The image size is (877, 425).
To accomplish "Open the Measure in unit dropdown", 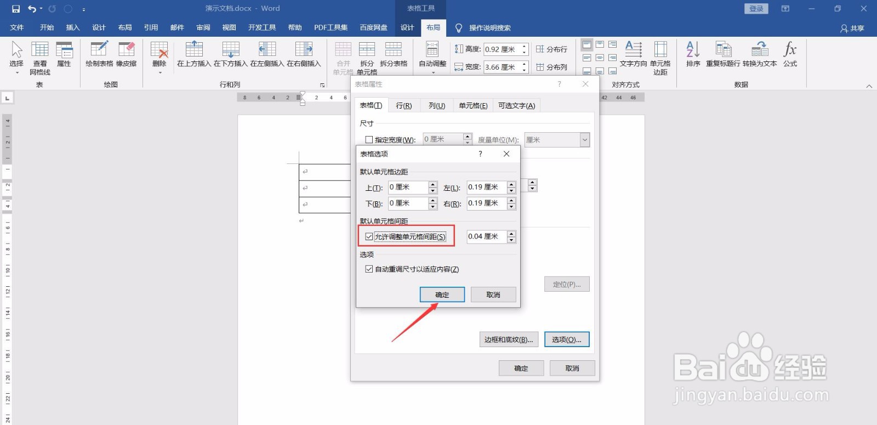I will (x=584, y=140).
